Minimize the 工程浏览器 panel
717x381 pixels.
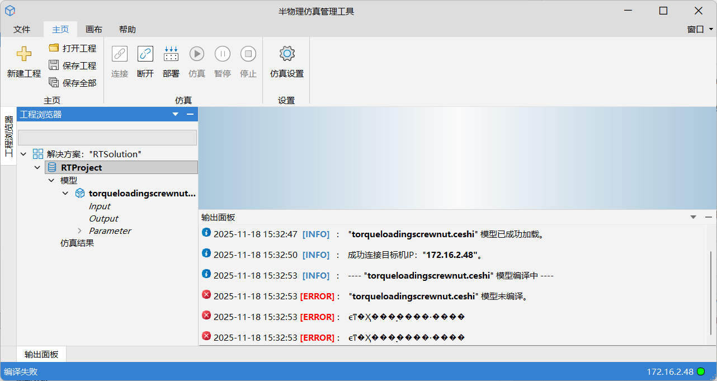pyautogui.click(x=190, y=114)
